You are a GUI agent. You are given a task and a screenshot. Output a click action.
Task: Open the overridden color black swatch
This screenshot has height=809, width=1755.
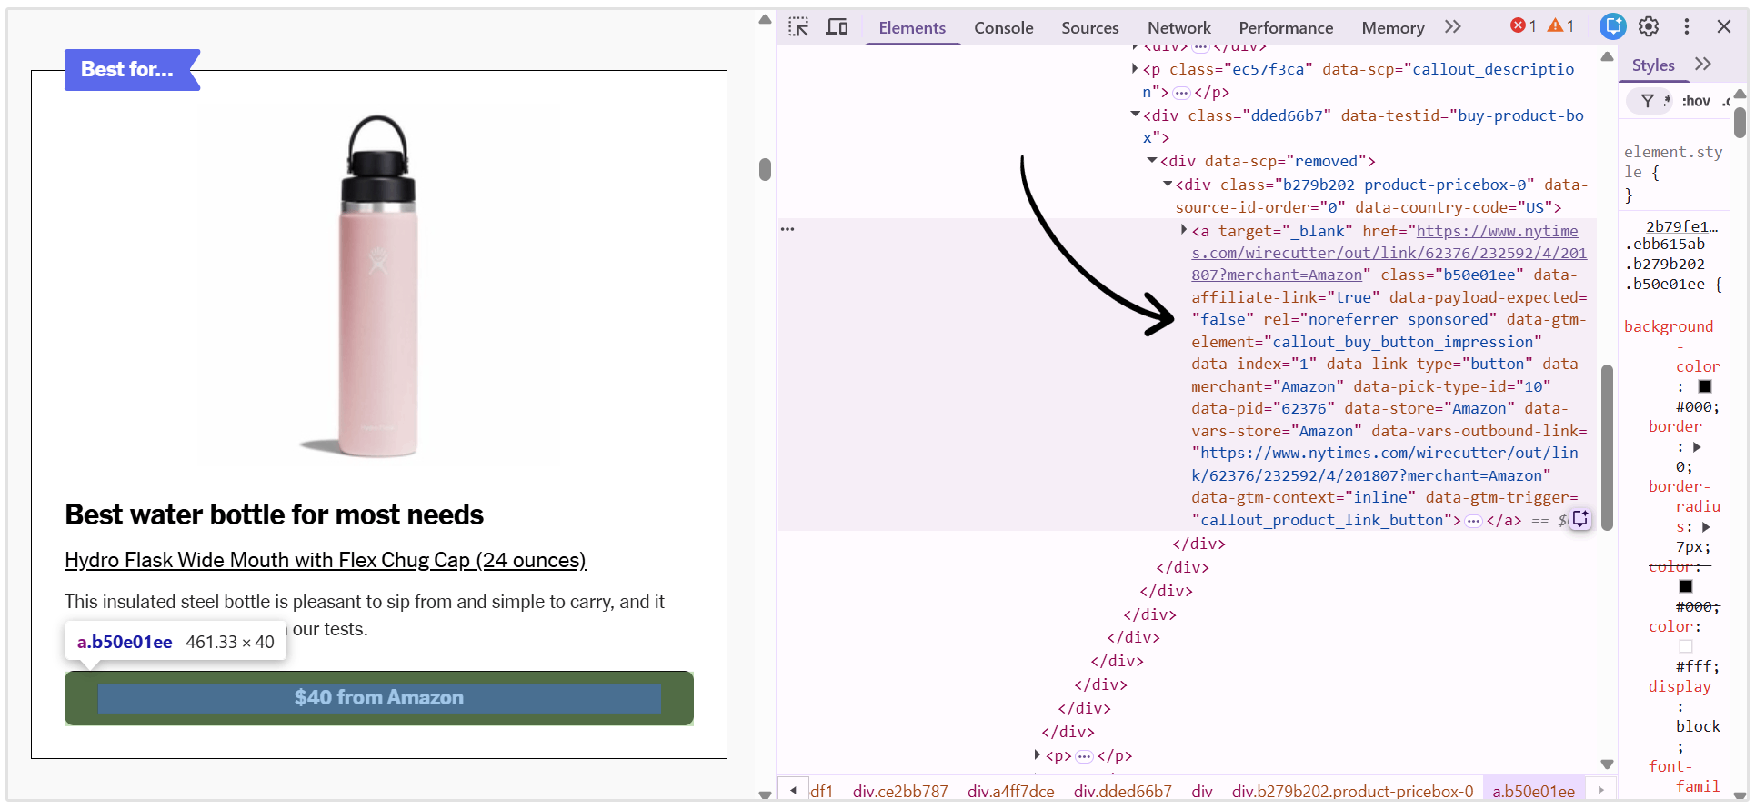pos(1686,586)
